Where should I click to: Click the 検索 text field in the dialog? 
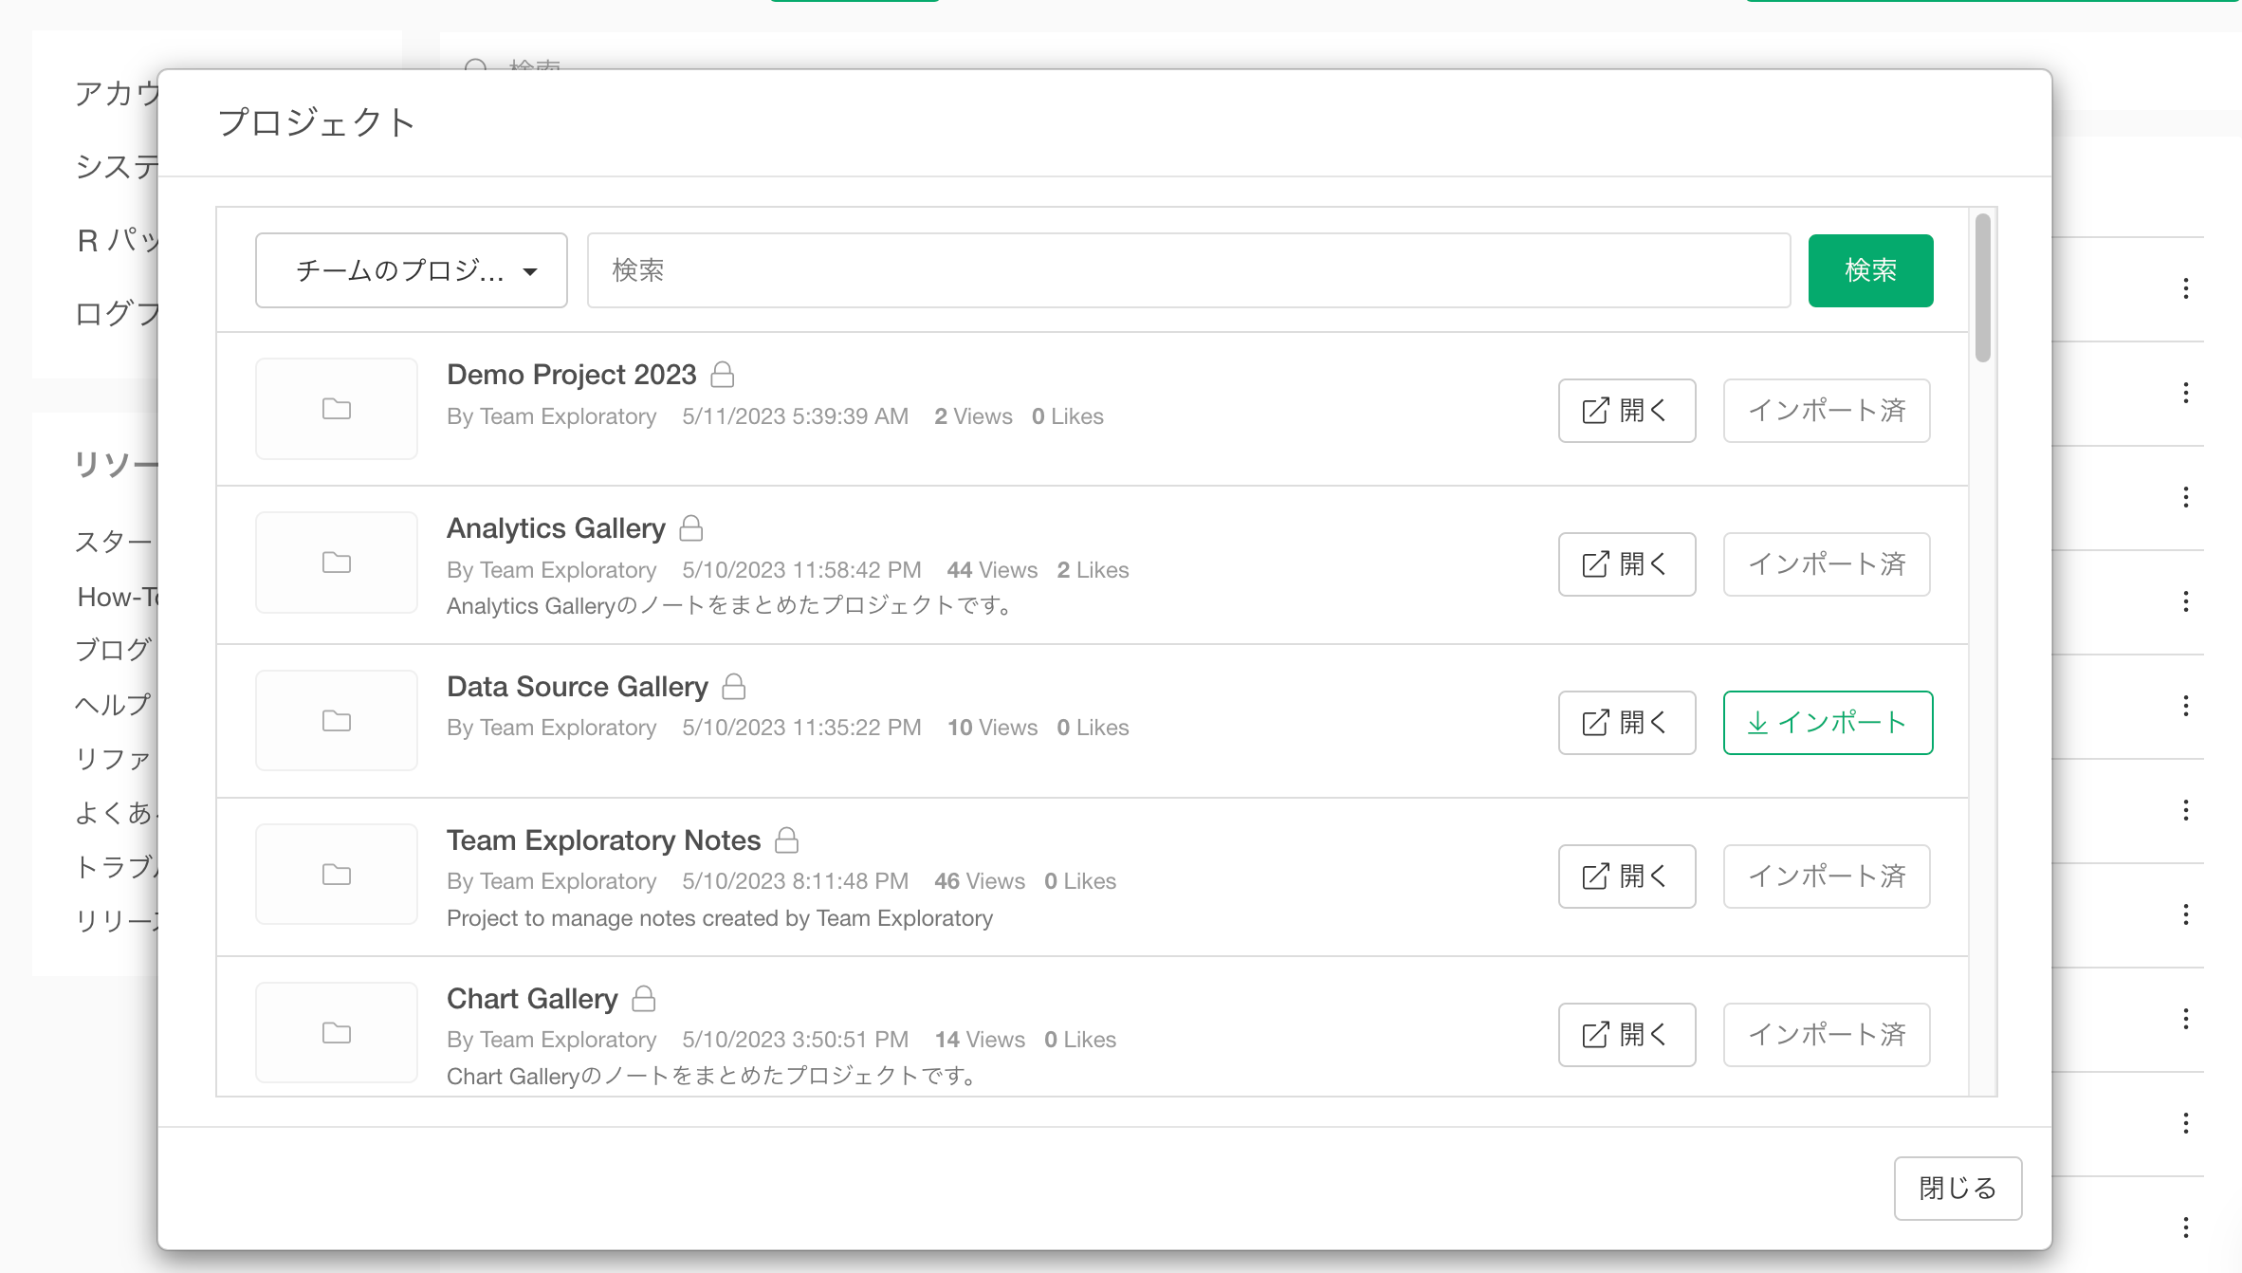pos(1187,270)
